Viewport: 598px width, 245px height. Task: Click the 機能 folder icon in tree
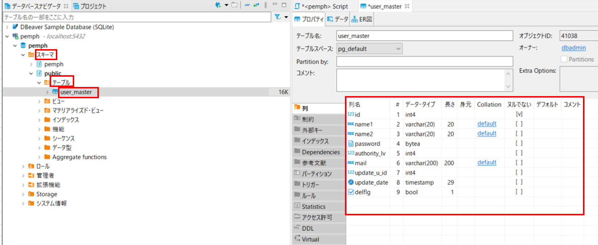pos(47,129)
